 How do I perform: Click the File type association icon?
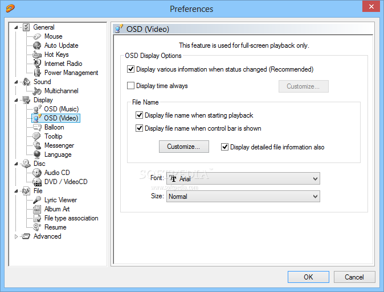tap(37, 218)
